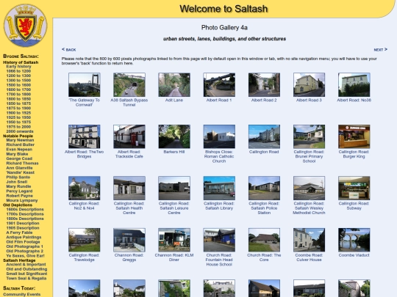Open the Travelodge thumbnail

tap(85, 240)
